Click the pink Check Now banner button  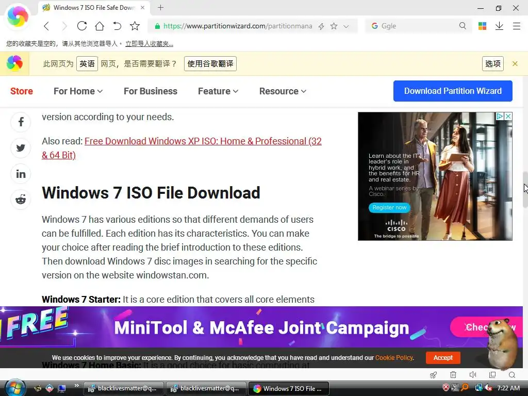tap(471, 327)
